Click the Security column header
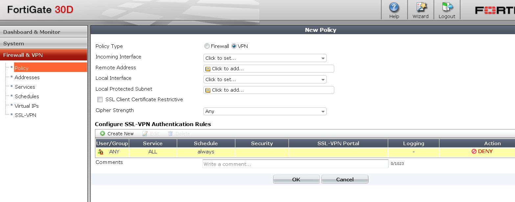This screenshot has height=202, width=515. click(x=262, y=143)
